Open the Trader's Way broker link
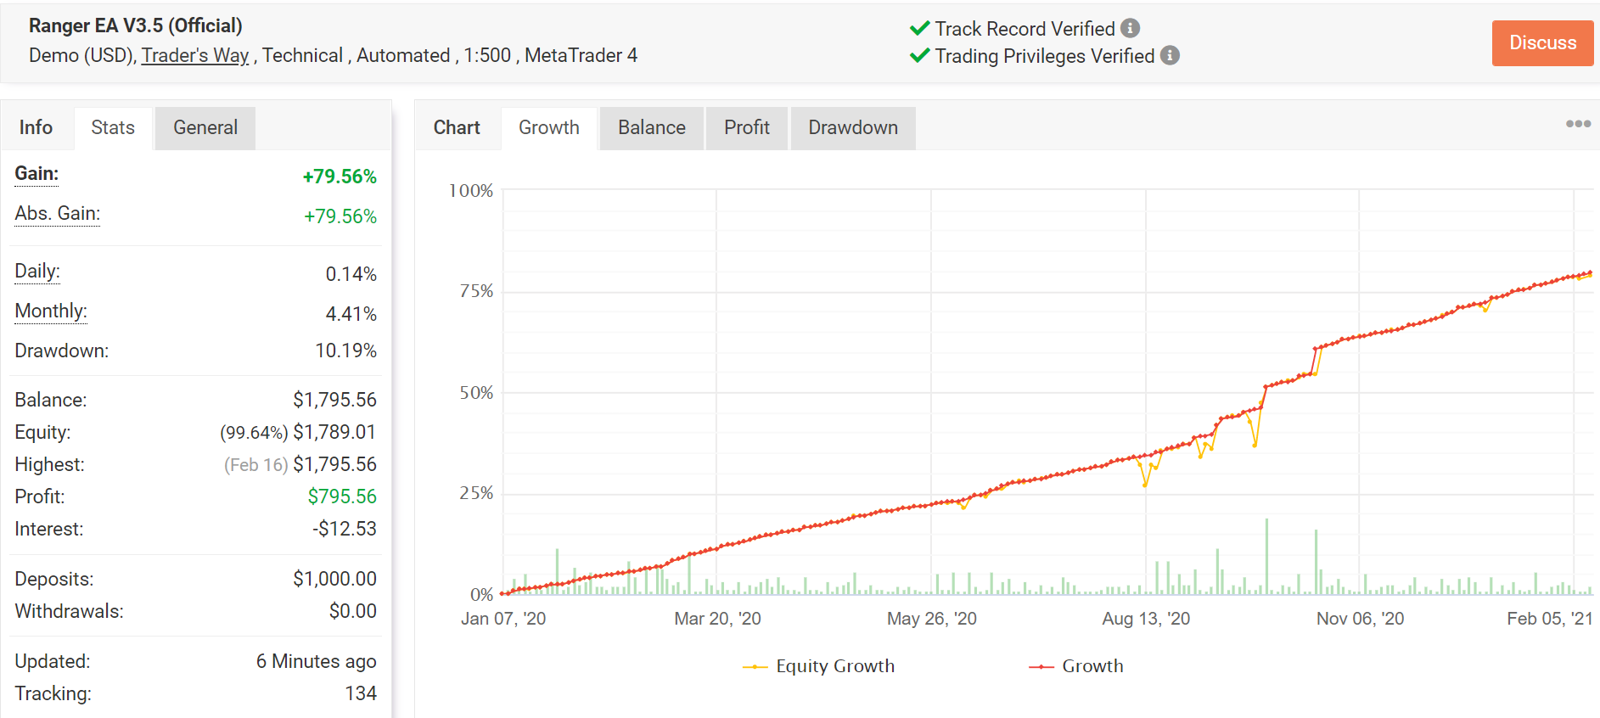Screen dimensions: 1600x718 (x=194, y=55)
